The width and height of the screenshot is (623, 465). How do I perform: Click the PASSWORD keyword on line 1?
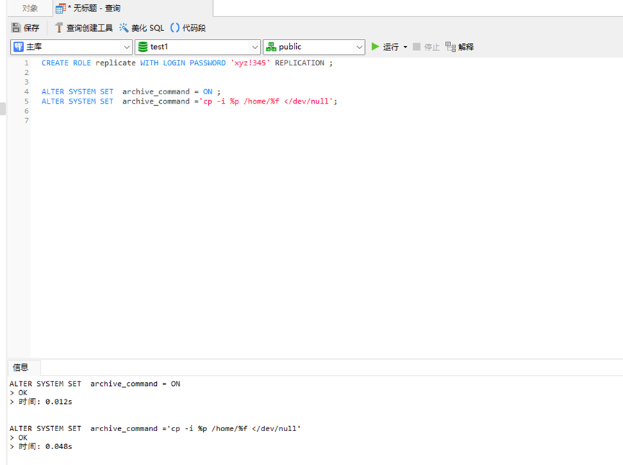(x=207, y=63)
